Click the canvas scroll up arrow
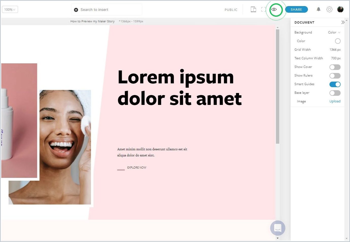350x242 pixels. [x=278, y=27]
